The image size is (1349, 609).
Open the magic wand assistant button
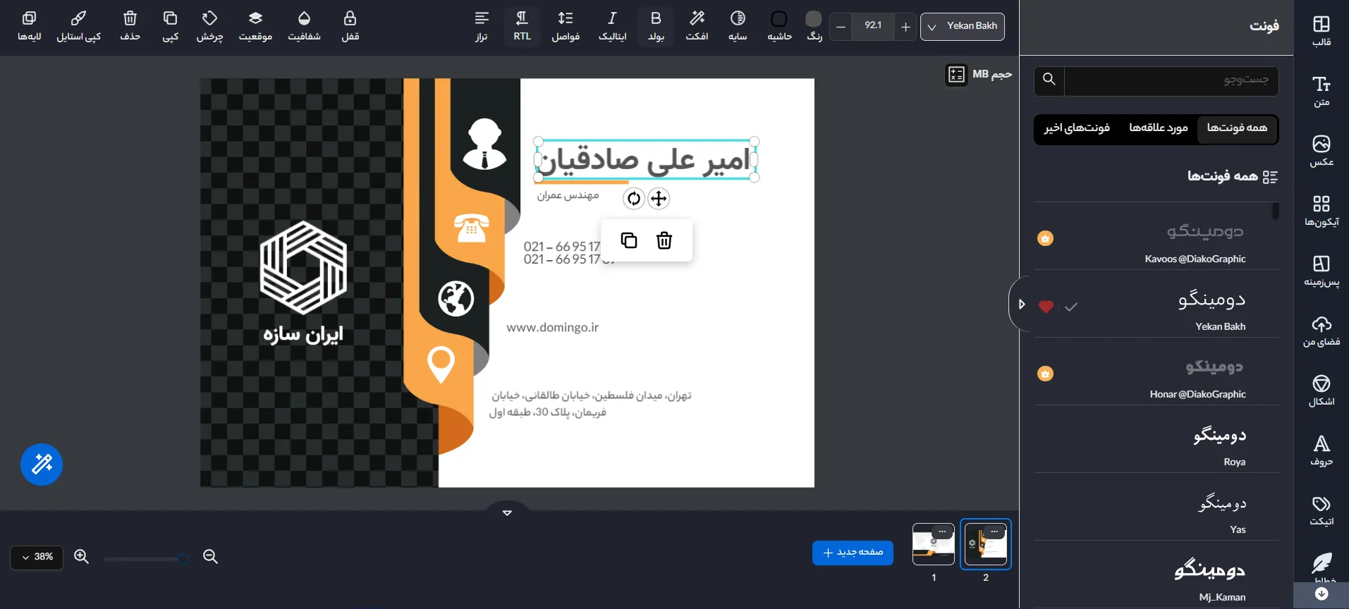(x=42, y=465)
